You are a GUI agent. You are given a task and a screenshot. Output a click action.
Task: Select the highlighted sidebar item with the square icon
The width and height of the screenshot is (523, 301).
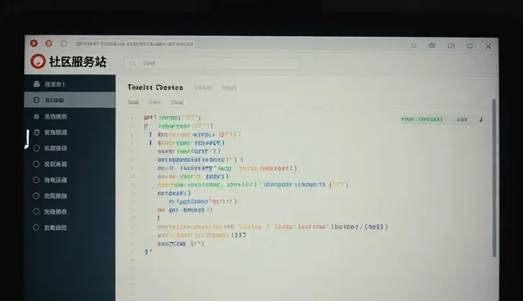69,100
